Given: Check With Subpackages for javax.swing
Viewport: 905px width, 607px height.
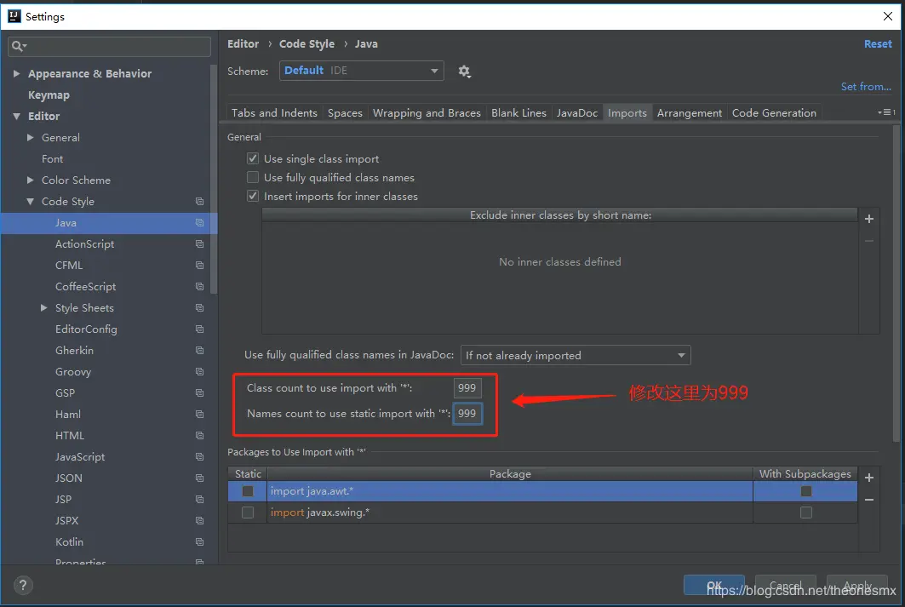Looking at the screenshot, I should [805, 513].
